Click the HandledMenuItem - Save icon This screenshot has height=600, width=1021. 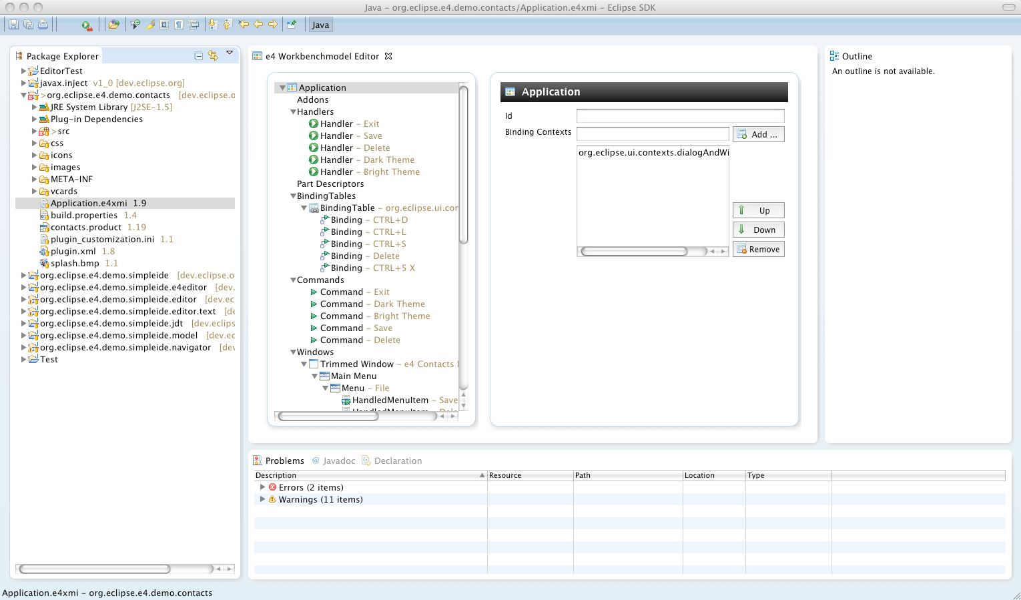pyautogui.click(x=346, y=400)
